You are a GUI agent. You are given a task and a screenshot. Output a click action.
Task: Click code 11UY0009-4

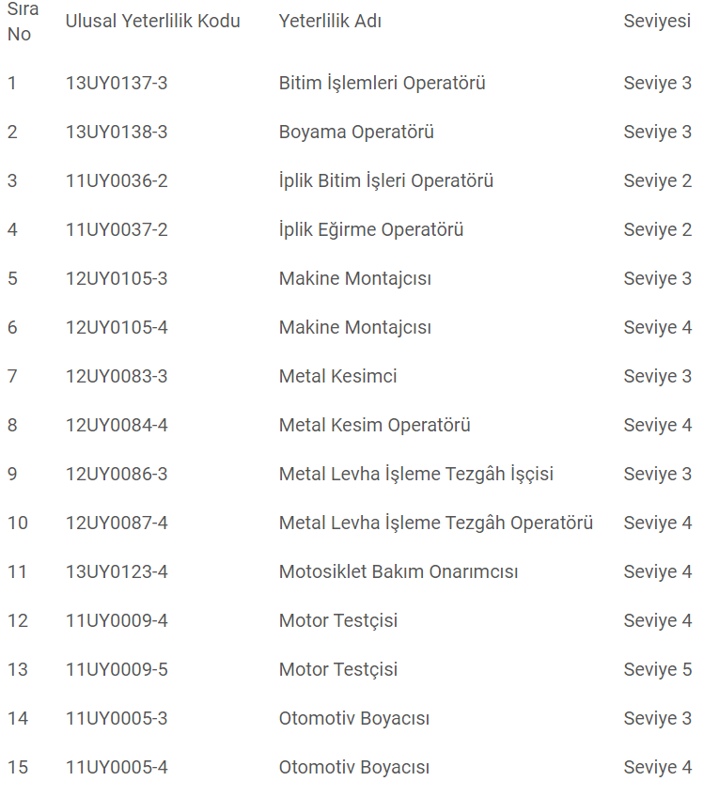(117, 620)
